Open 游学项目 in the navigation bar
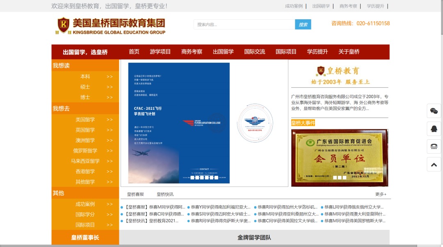The image size is (443, 247). [160, 52]
